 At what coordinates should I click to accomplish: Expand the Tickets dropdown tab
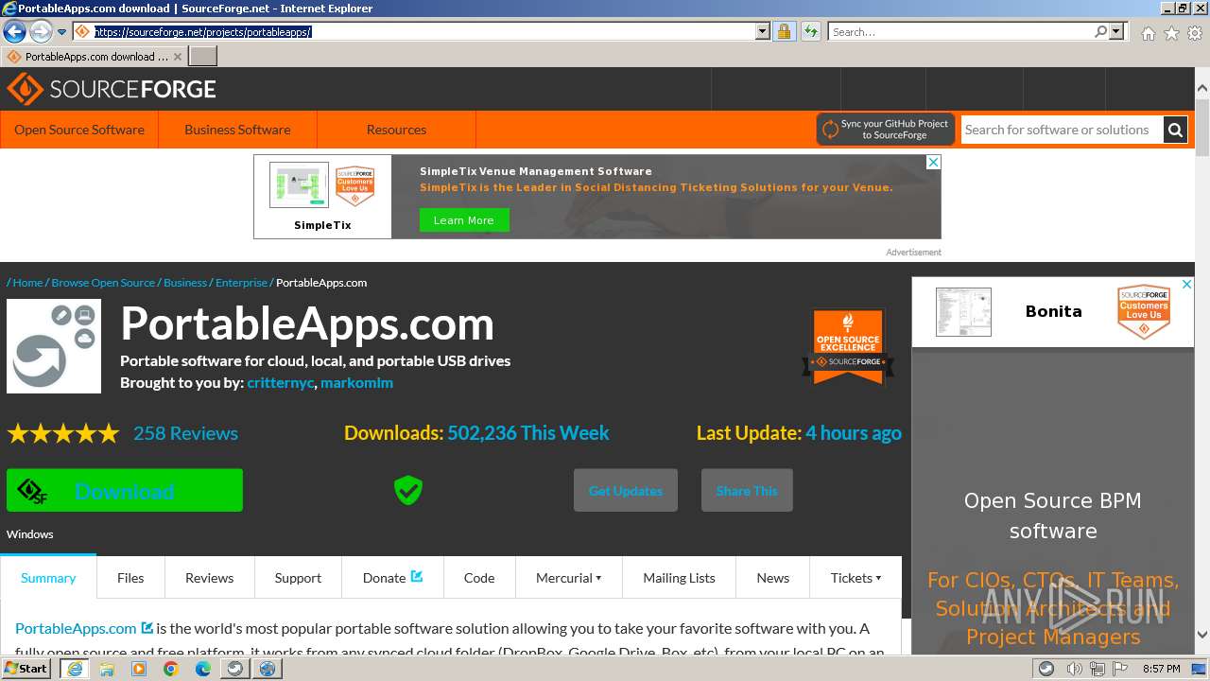click(x=856, y=578)
